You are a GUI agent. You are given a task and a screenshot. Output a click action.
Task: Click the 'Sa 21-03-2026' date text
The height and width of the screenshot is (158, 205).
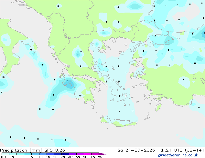click(136, 150)
